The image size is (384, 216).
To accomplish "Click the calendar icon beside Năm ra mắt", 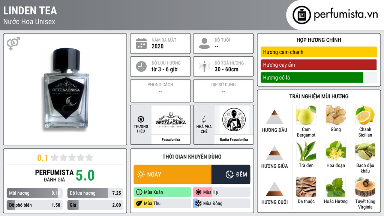I will (141, 43).
